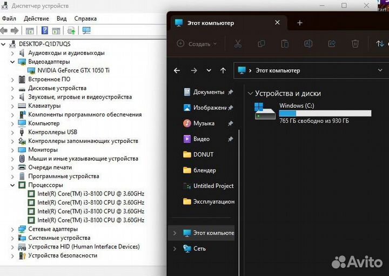389x276 pixels.
Task: Click the Scan for hardware changes monitor icon
Action: coord(86,30)
